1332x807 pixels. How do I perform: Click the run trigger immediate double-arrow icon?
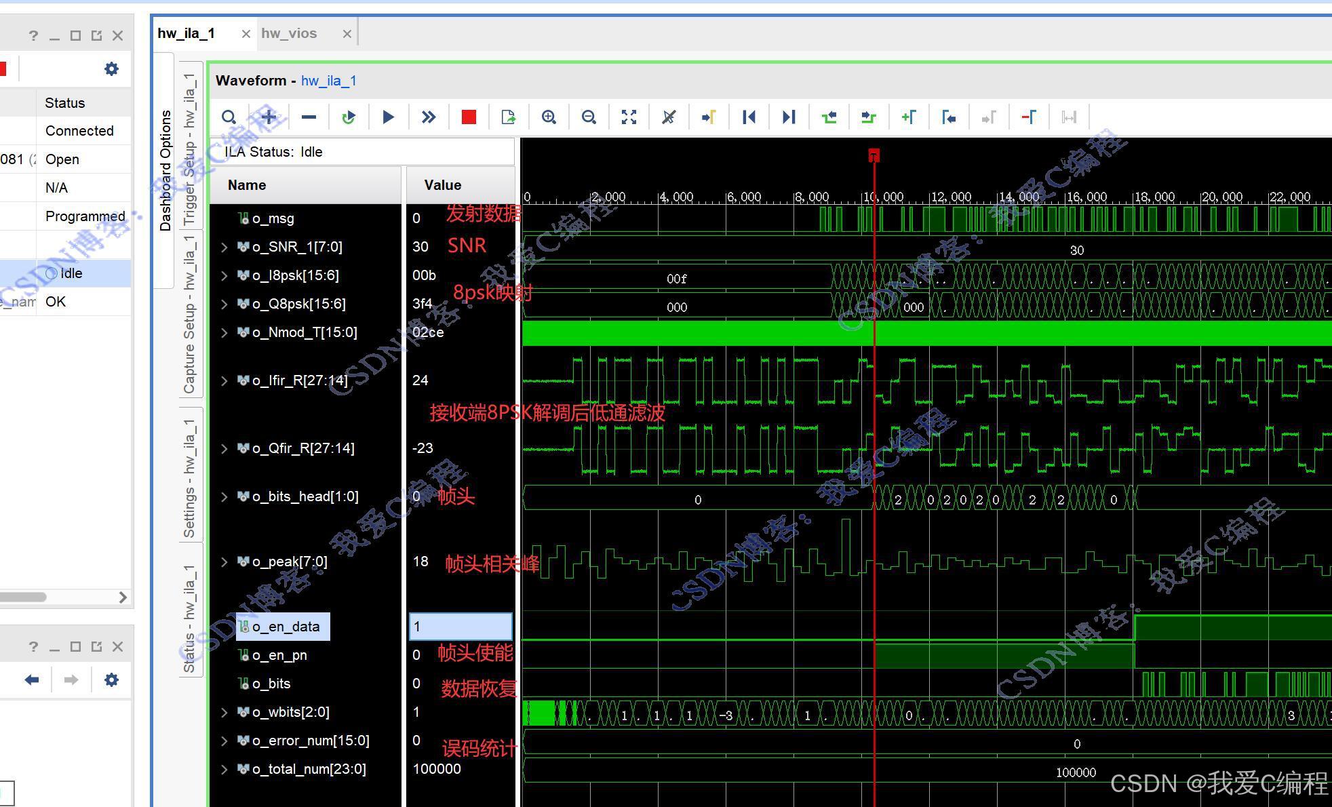point(428,117)
